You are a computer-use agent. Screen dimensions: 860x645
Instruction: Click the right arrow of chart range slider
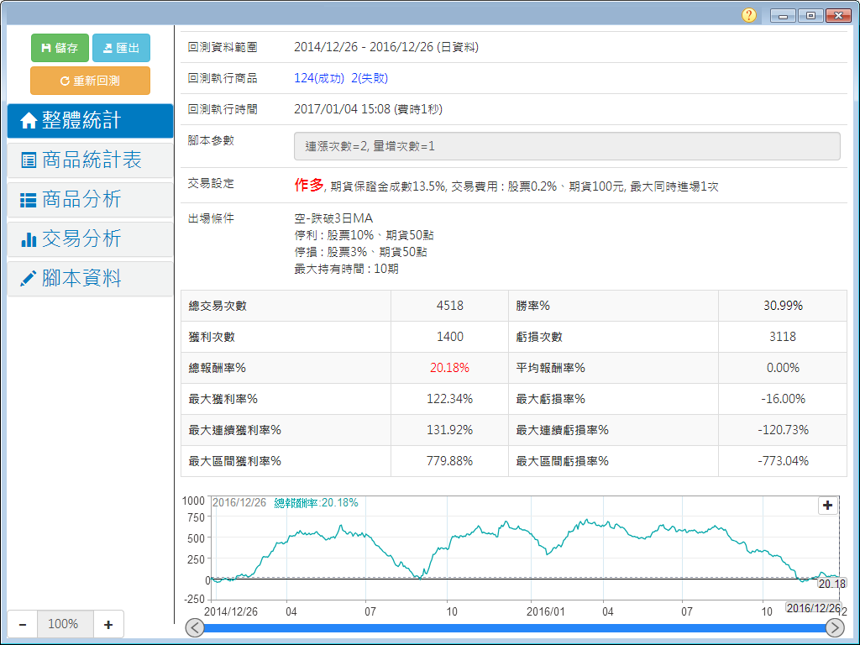[835, 627]
